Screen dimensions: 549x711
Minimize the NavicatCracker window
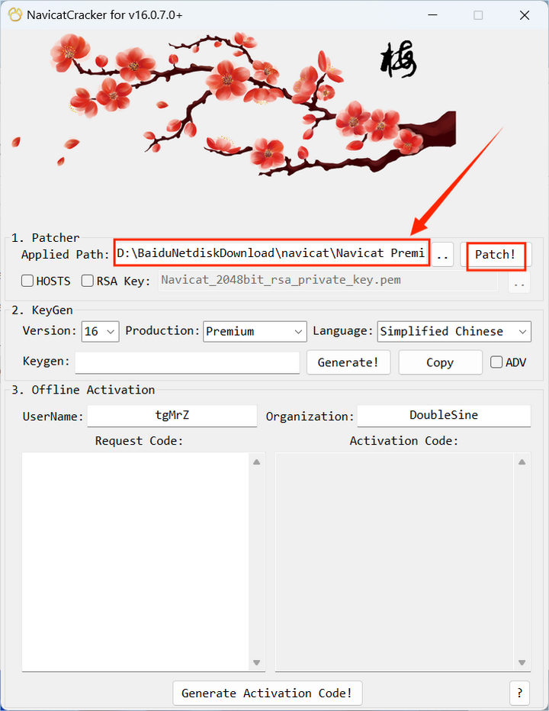point(433,15)
